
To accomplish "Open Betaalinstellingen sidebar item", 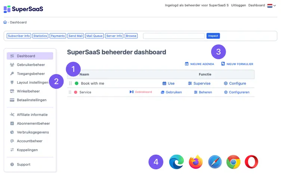I will [30, 100].
